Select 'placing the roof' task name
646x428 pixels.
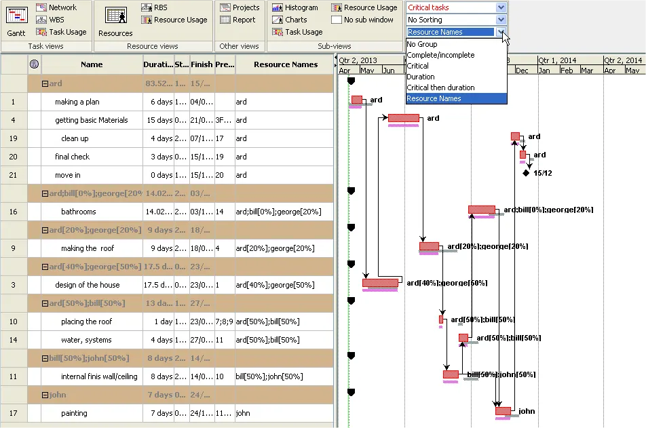click(x=87, y=322)
